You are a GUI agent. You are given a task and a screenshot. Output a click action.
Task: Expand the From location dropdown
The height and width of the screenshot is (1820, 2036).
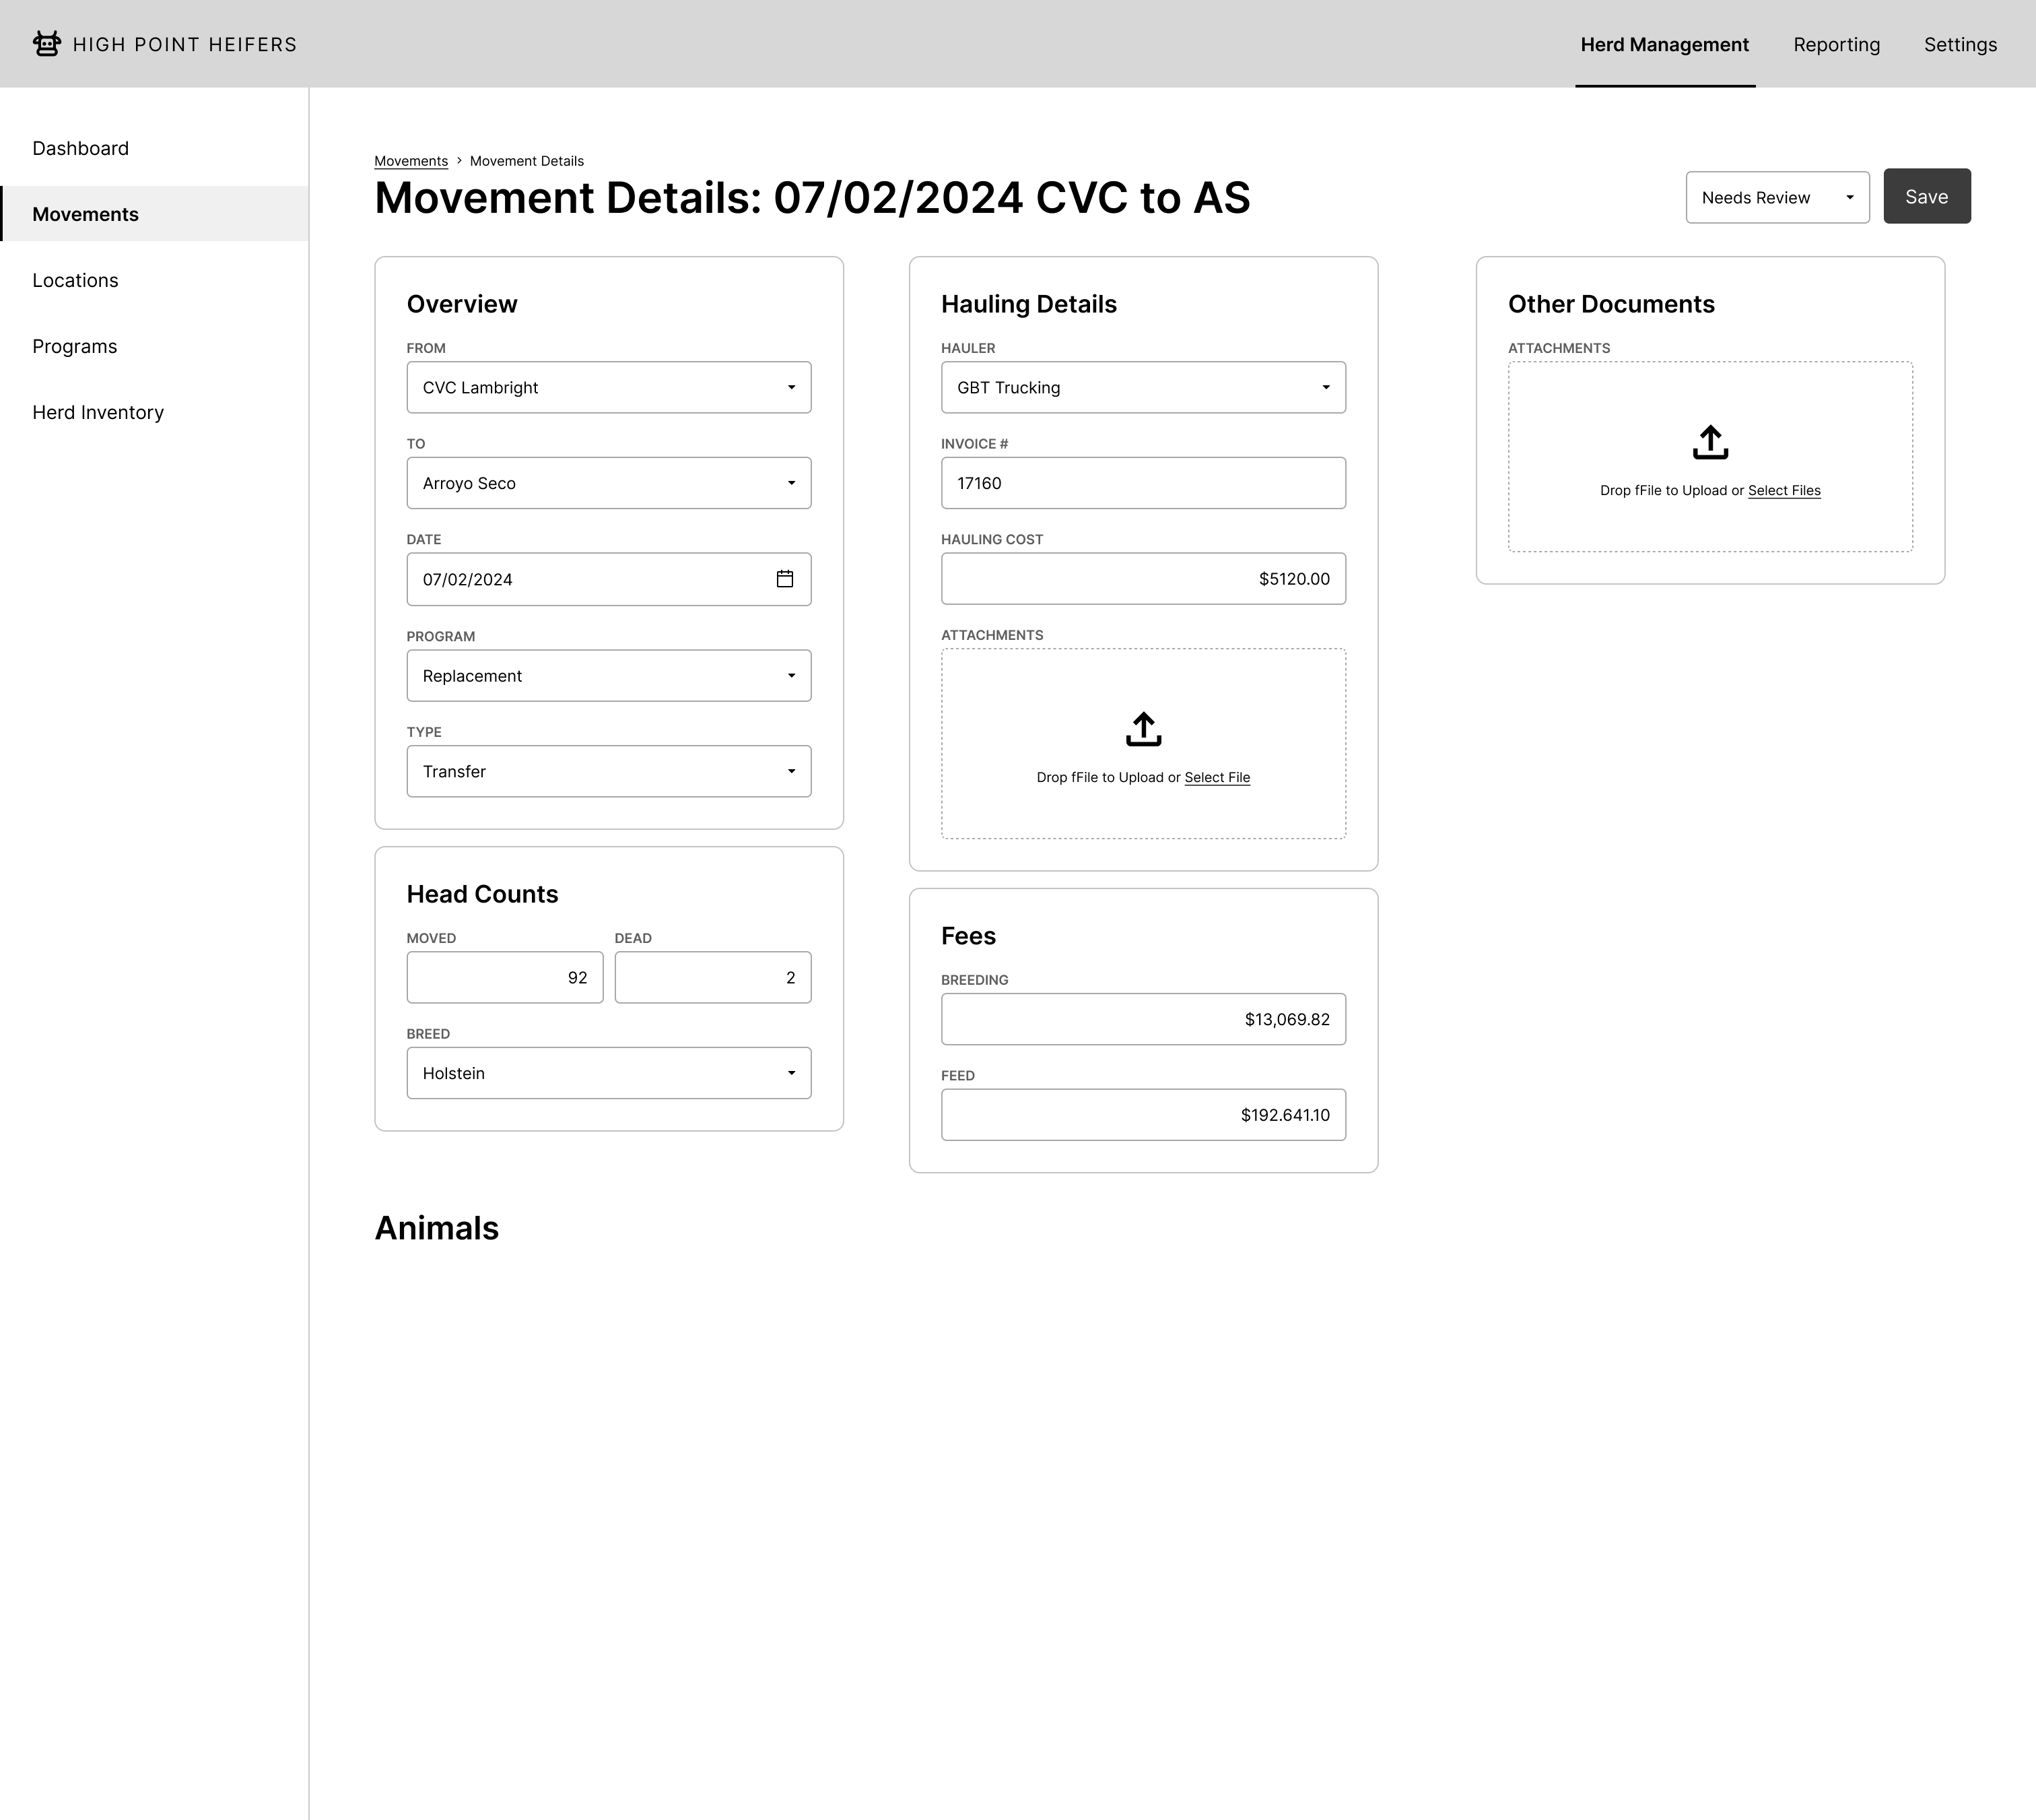tap(609, 388)
